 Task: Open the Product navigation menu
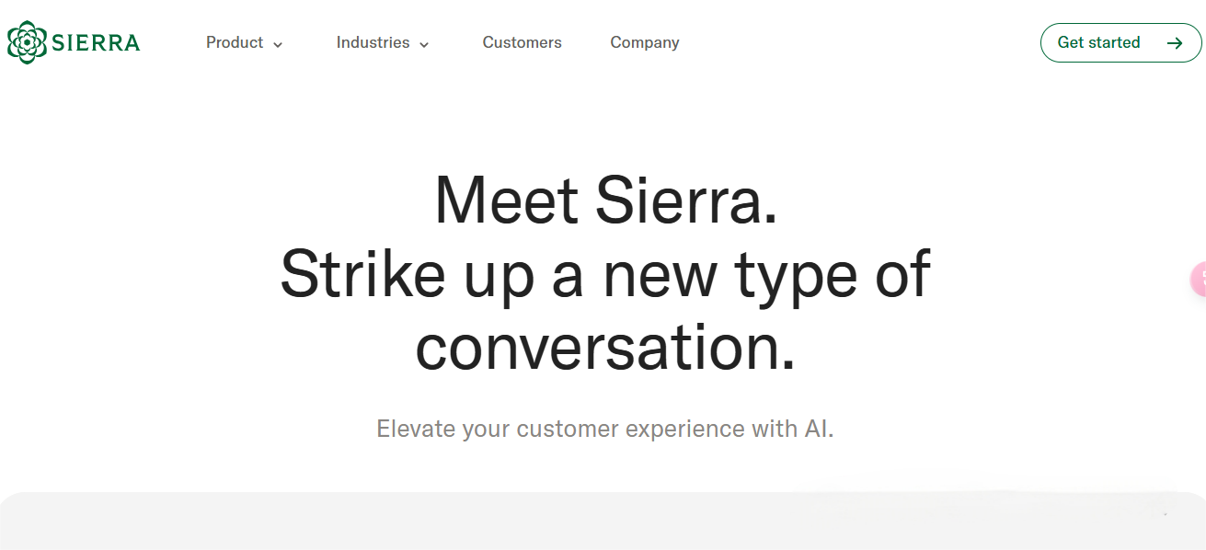click(x=235, y=42)
